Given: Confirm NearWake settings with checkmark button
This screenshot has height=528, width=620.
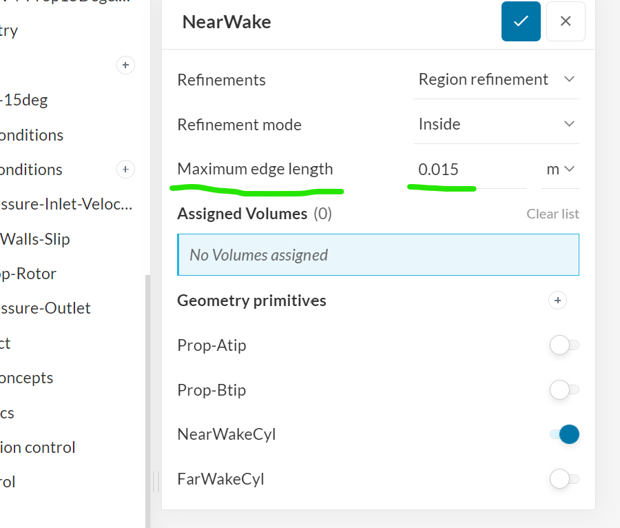Looking at the screenshot, I should (x=521, y=21).
